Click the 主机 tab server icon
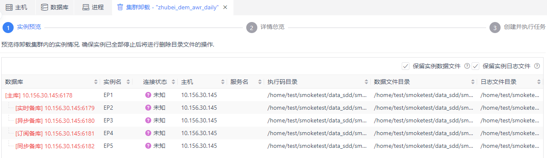The width and height of the screenshot is (547, 158). click(9, 7)
